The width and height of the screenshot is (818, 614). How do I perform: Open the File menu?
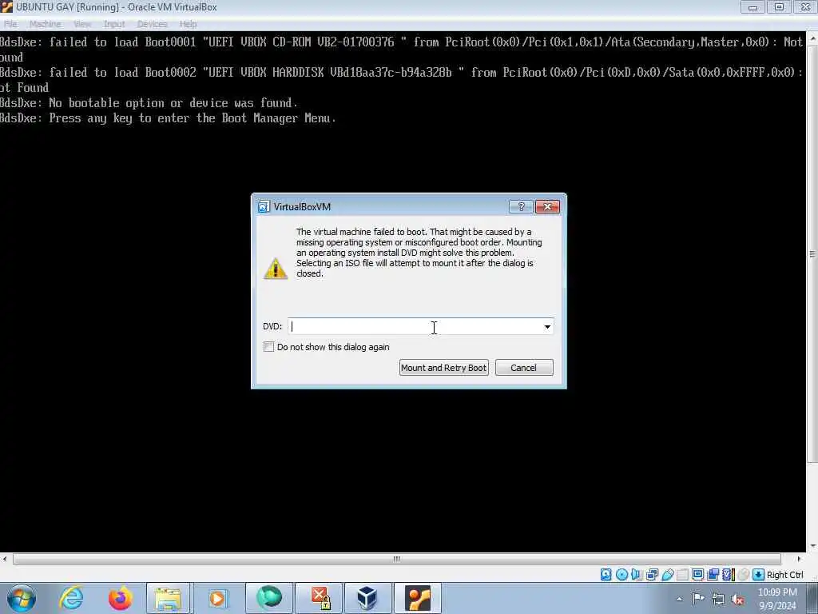[10, 24]
